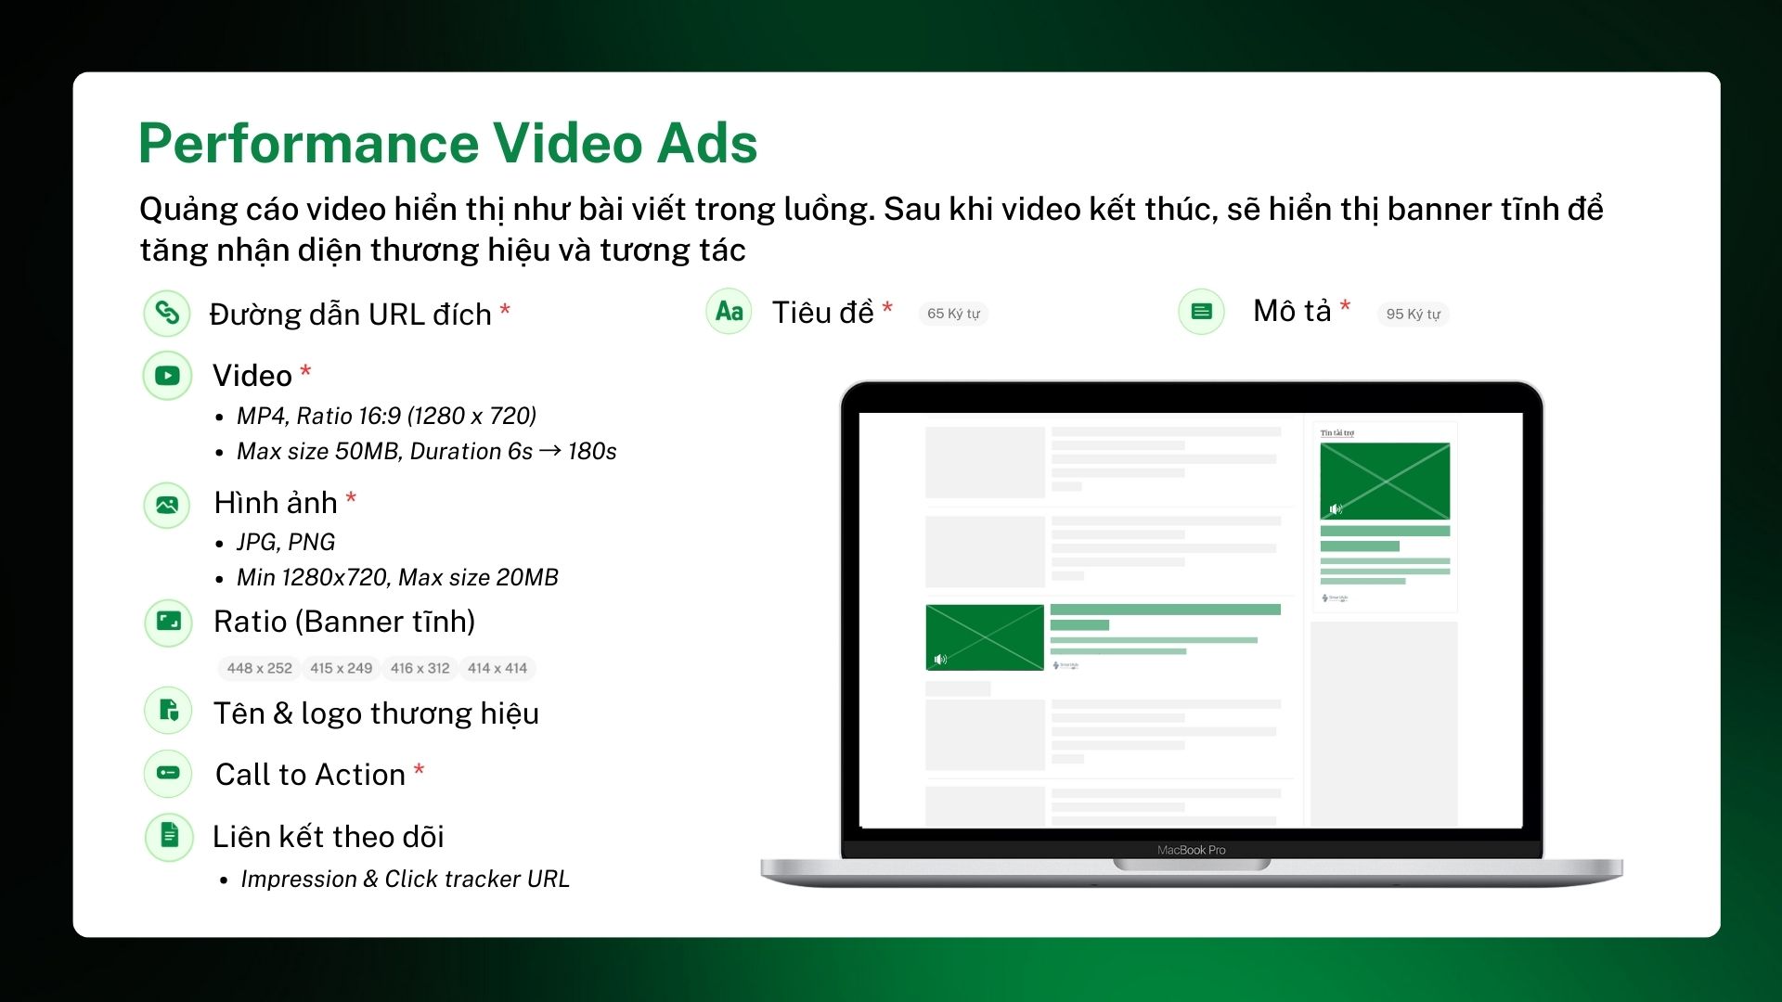
Task: Select the image icon next to Hình ảnh
Action: 168,505
